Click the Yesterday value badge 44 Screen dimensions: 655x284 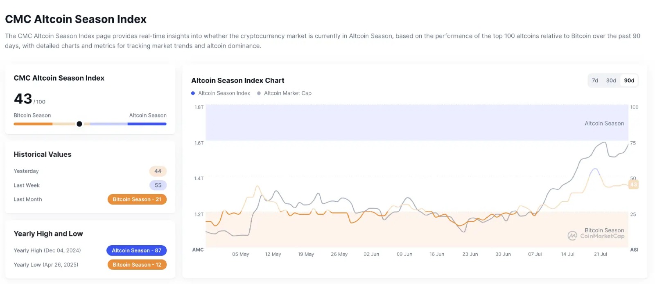click(158, 171)
